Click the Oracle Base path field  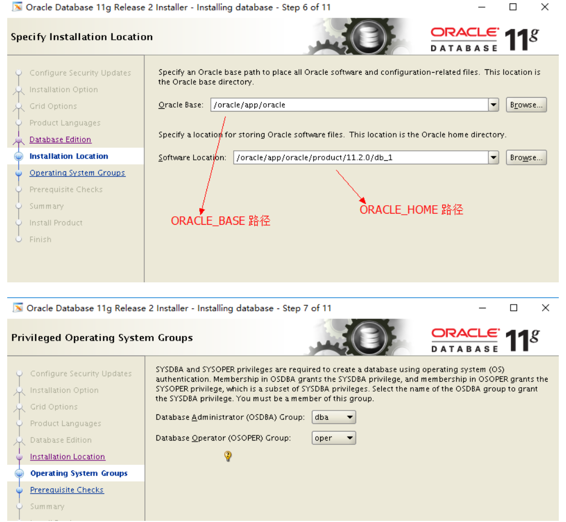coord(350,105)
